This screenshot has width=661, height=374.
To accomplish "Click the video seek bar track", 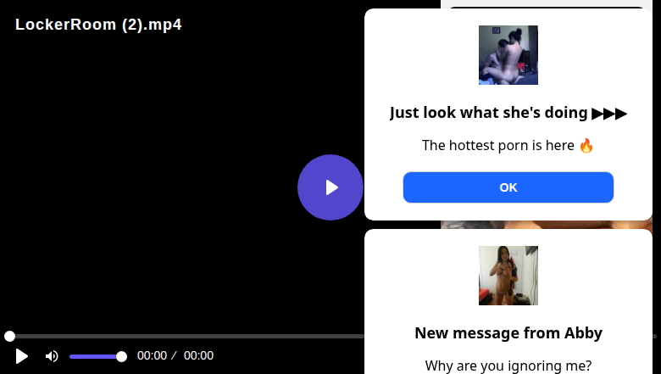I will 186,337.
